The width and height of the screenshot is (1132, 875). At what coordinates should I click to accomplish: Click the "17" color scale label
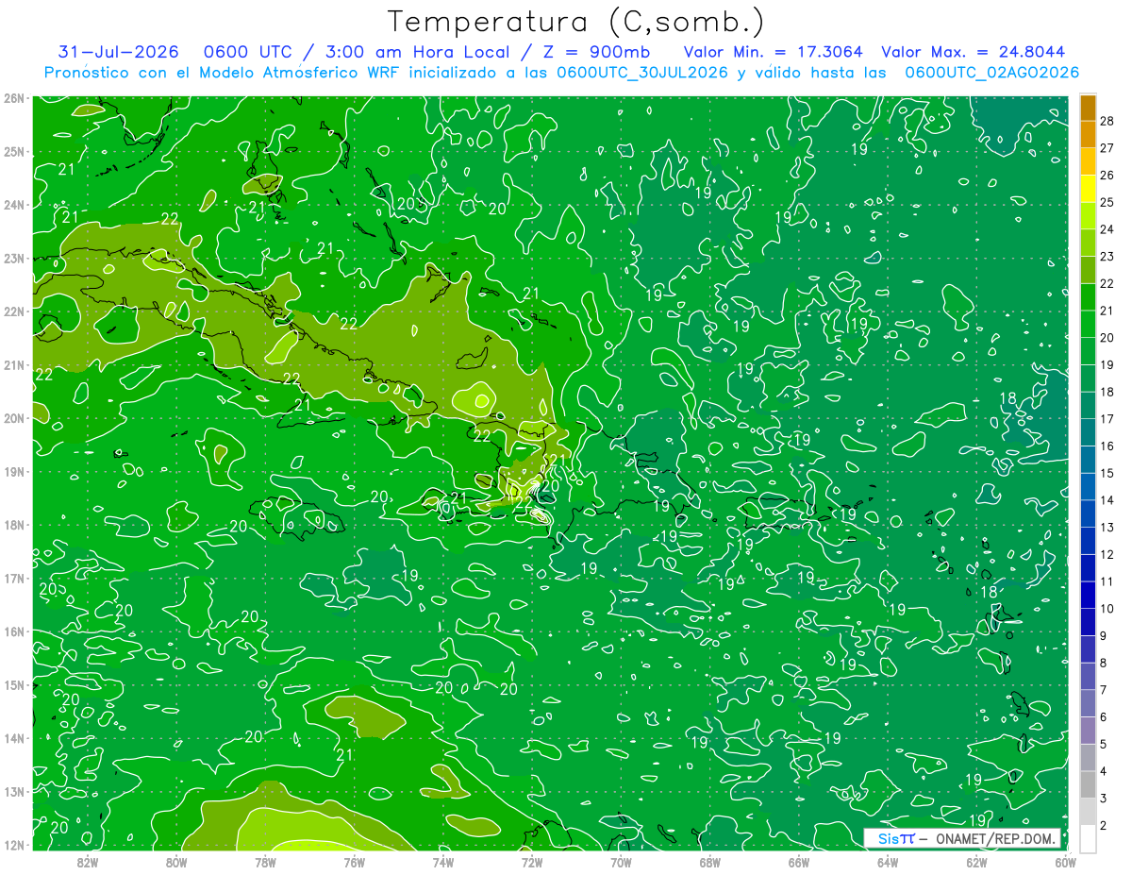1107,419
